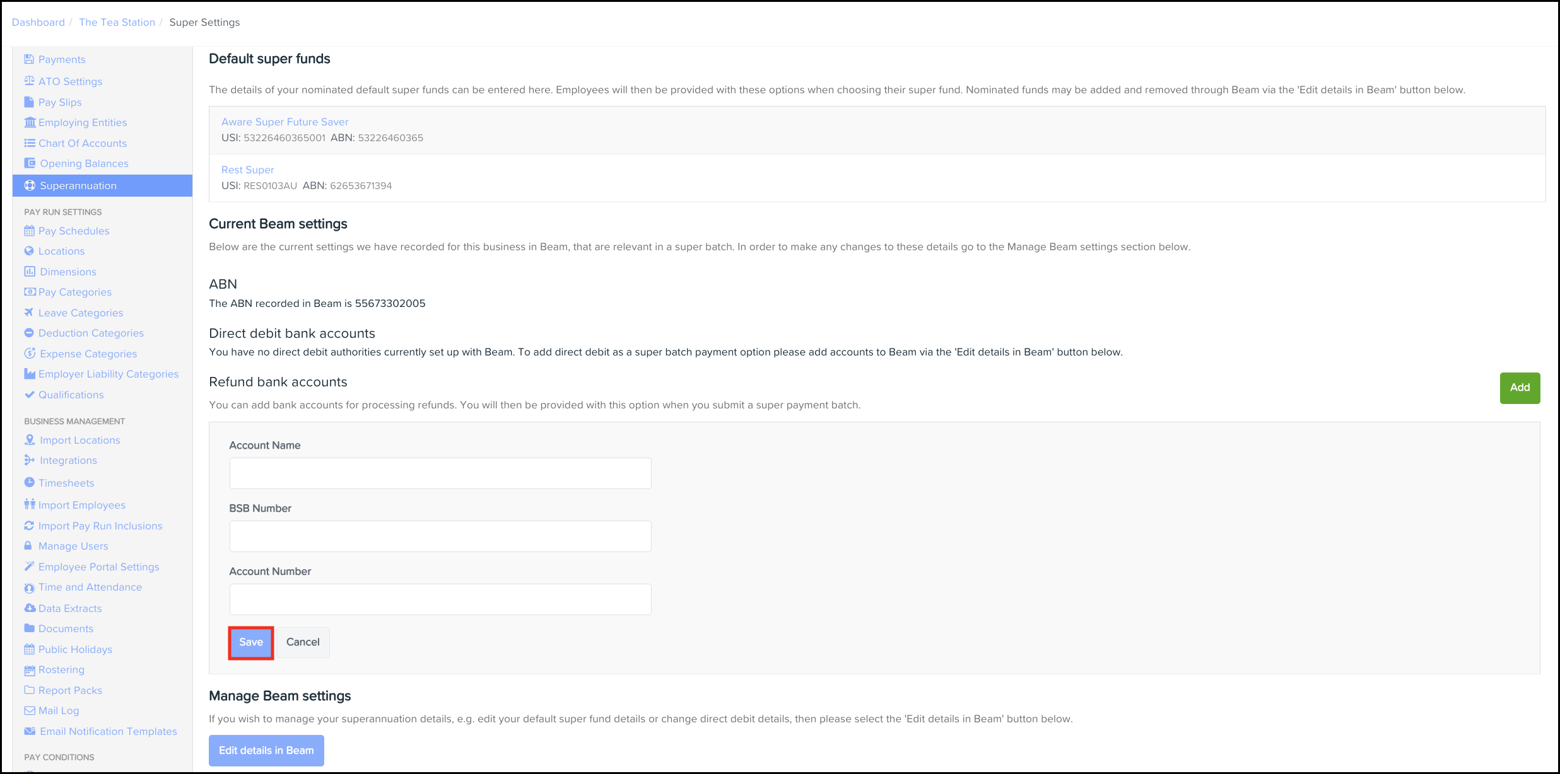Open the Chart Of Accounts menu item
This screenshot has width=1560, height=774.
[82, 143]
